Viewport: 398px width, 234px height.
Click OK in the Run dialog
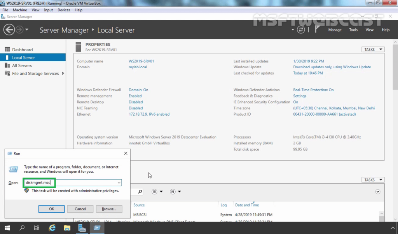pyautogui.click(x=52, y=209)
